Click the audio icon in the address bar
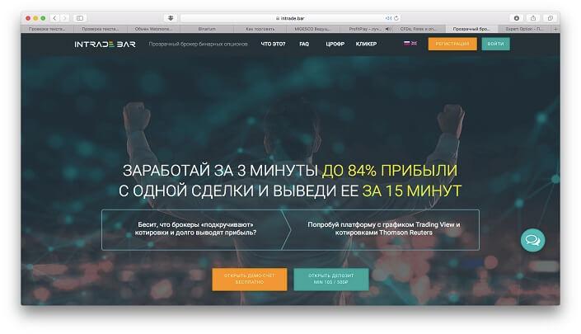The image size is (581, 334). tap(388, 18)
